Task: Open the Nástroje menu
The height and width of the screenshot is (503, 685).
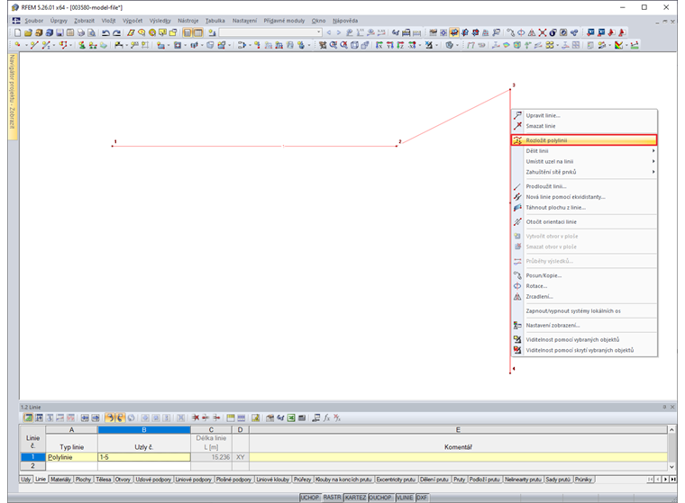Action: 187,21
